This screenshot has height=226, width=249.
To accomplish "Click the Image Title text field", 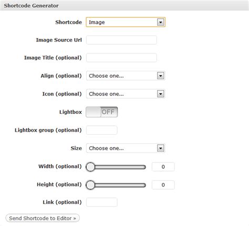I will point(121,58).
